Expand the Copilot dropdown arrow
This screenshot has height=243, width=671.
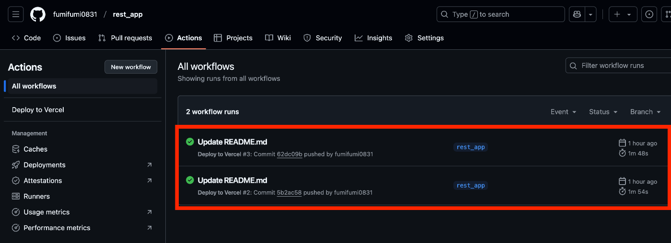point(591,14)
